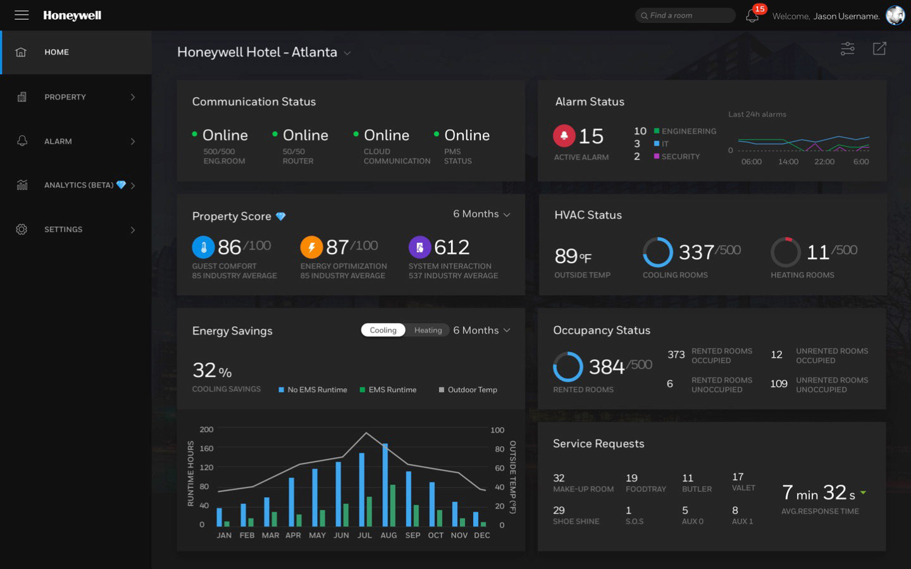Click the PMS Status Online indicator

click(x=462, y=146)
